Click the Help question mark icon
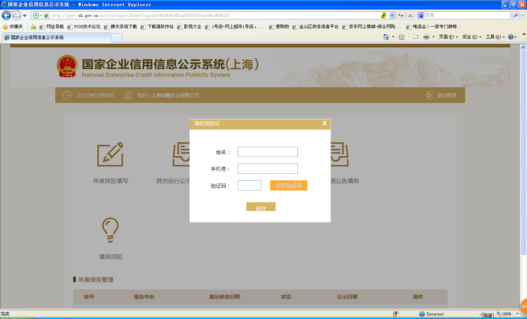This screenshot has width=527, height=319. [x=511, y=37]
